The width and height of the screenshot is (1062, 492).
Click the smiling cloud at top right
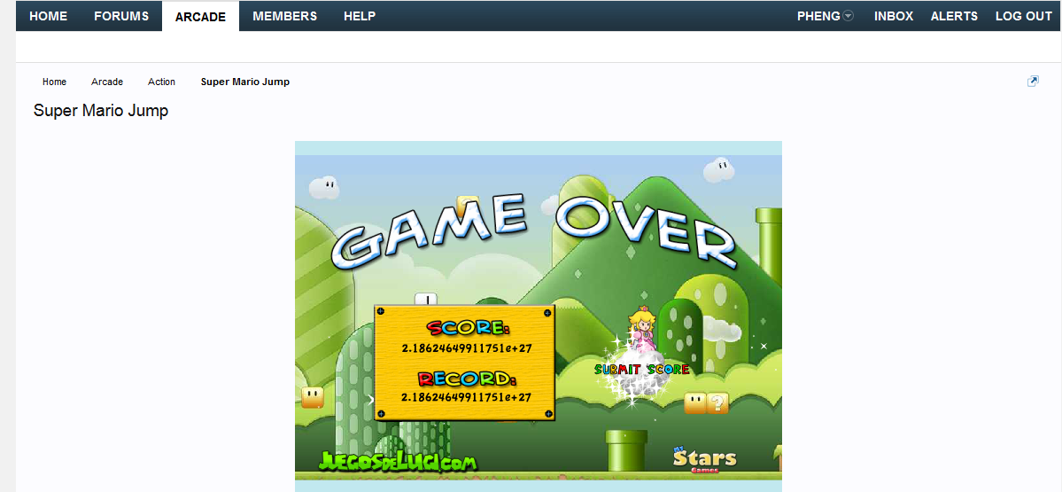click(x=718, y=169)
